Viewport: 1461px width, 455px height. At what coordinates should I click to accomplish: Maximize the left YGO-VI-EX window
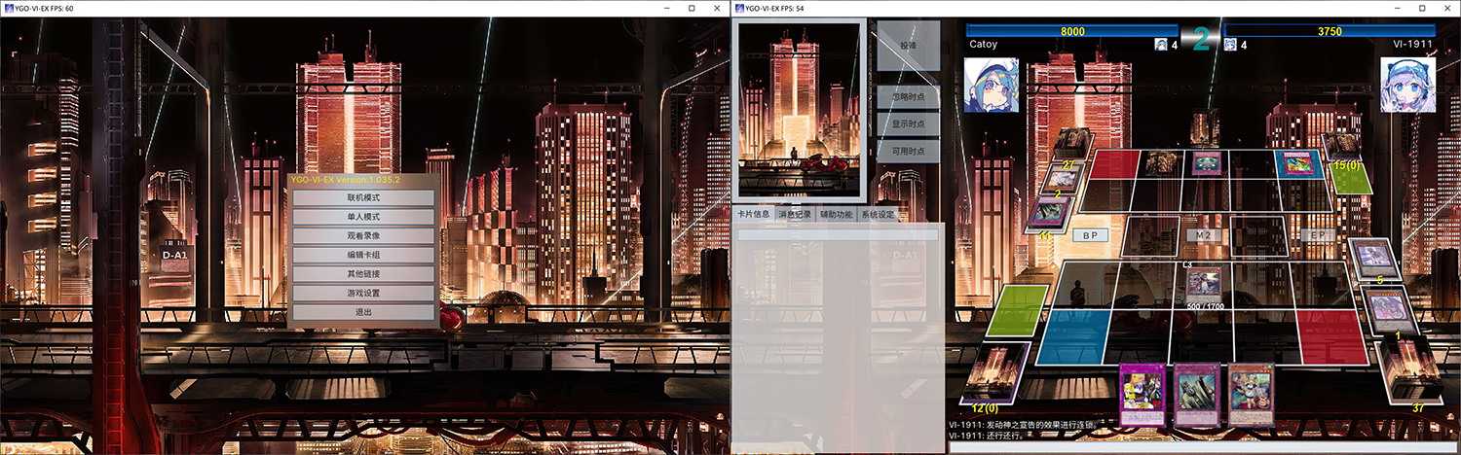click(691, 7)
